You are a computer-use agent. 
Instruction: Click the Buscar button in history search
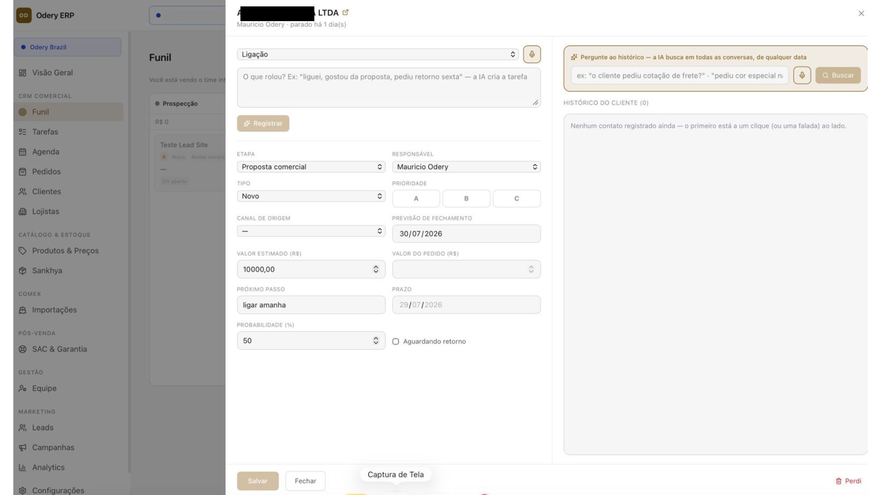[x=838, y=75]
